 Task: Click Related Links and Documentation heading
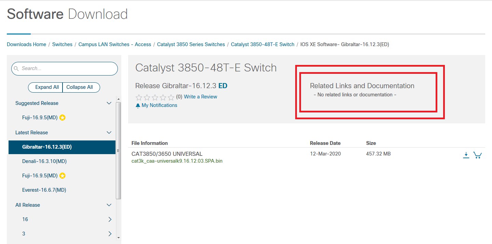click(362, 86)
